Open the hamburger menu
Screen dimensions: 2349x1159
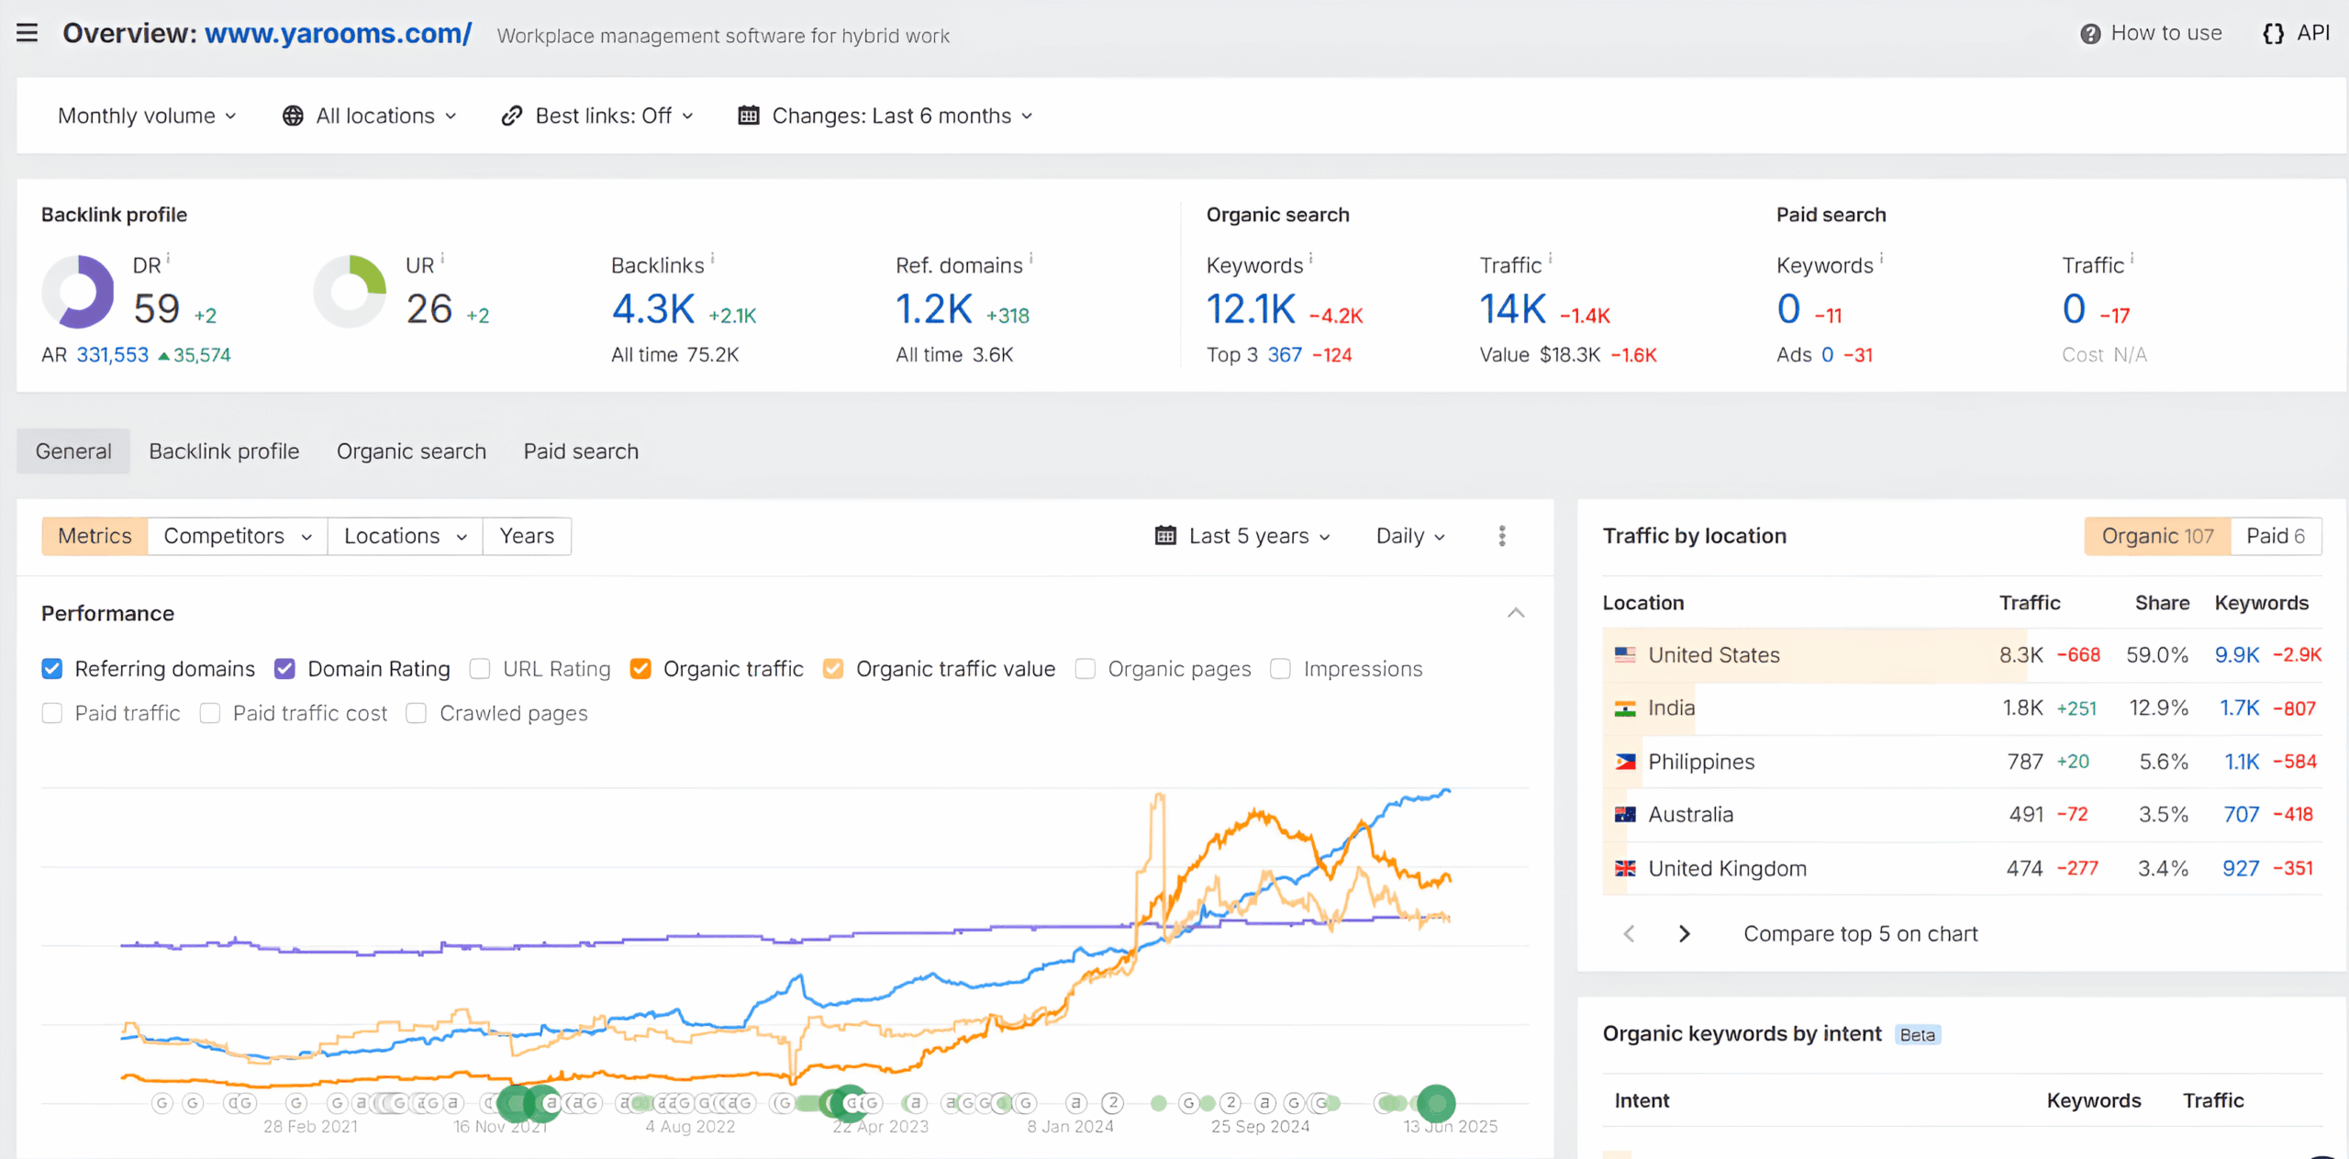pos(28,33)
